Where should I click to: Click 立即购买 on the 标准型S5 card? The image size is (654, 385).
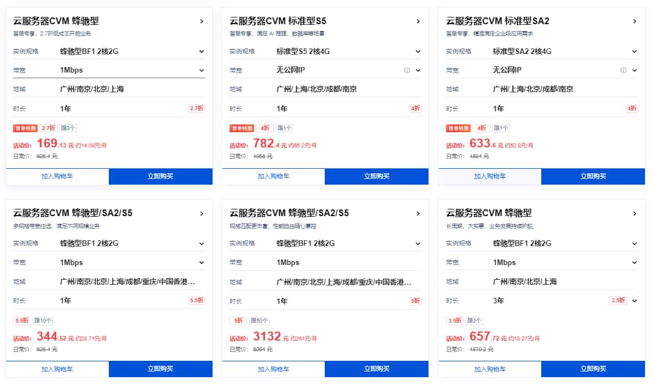377,176
